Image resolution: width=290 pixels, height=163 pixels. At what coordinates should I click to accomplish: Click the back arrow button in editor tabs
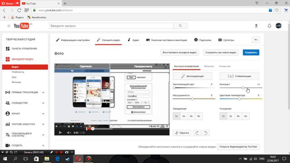point(256,40)
